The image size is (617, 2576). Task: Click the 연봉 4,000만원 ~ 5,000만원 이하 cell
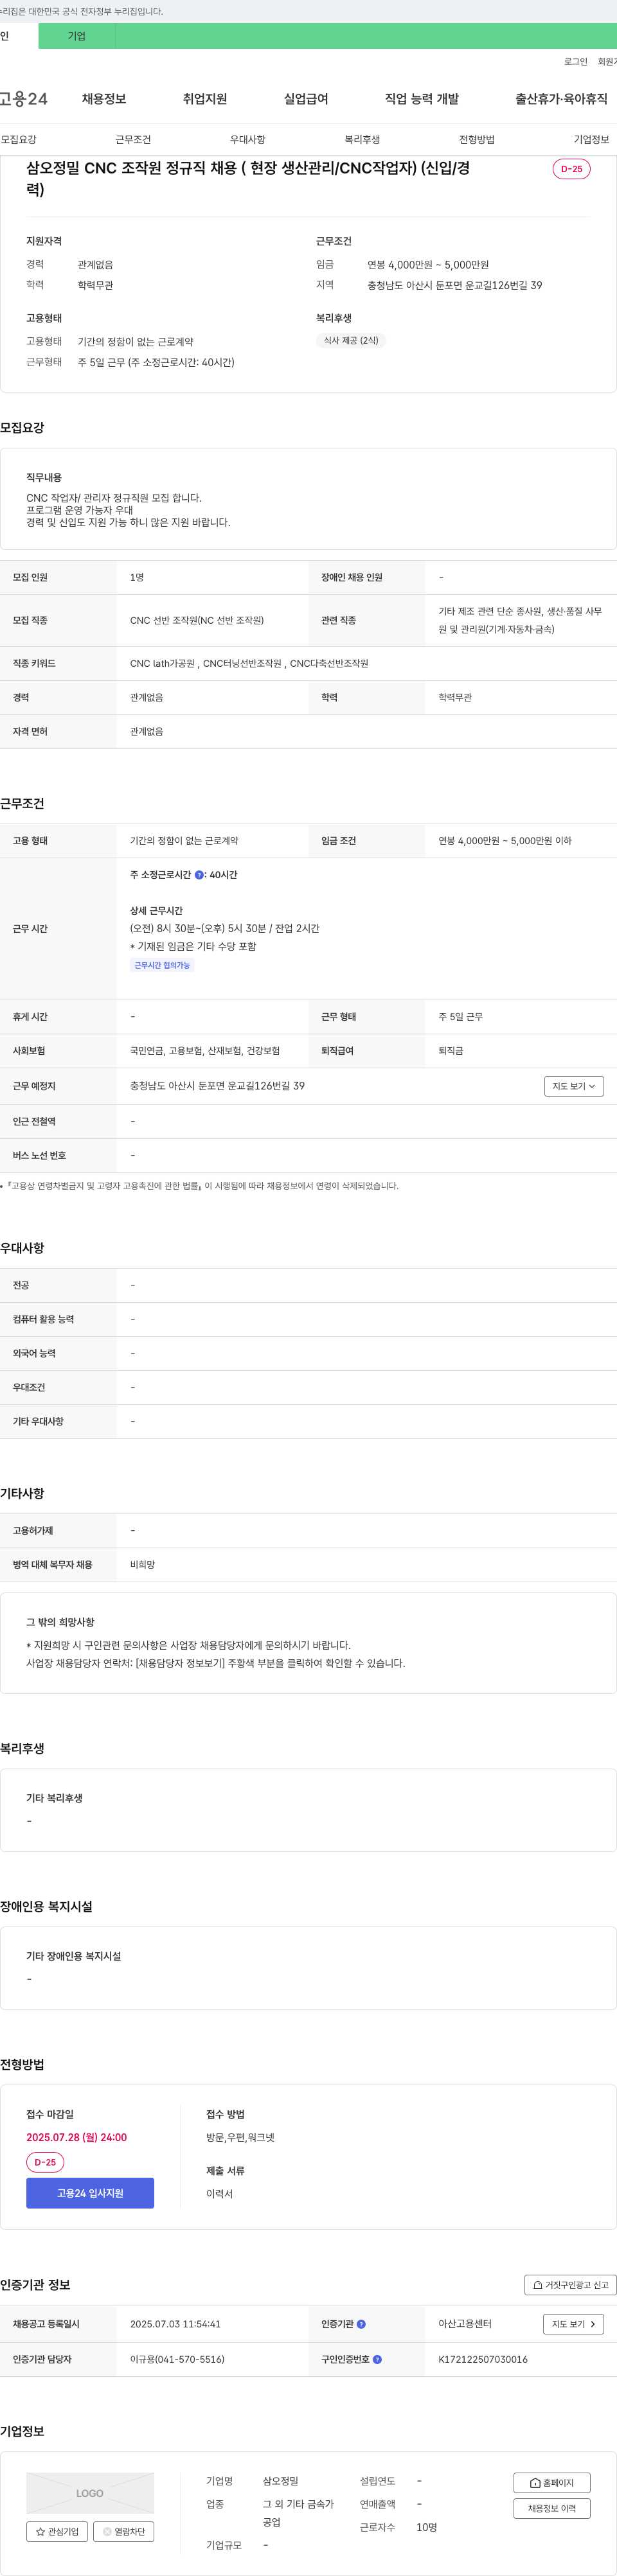click(505, 841)
